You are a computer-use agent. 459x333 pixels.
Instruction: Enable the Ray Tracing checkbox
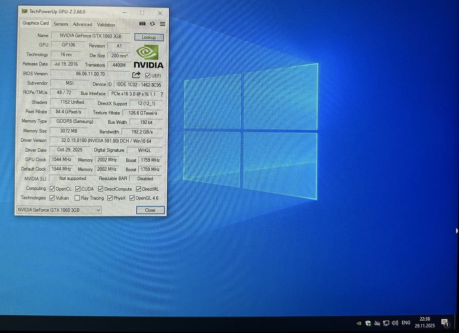coord(77,198)
